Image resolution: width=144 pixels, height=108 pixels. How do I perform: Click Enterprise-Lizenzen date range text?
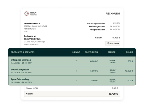[x=21, y=63]
